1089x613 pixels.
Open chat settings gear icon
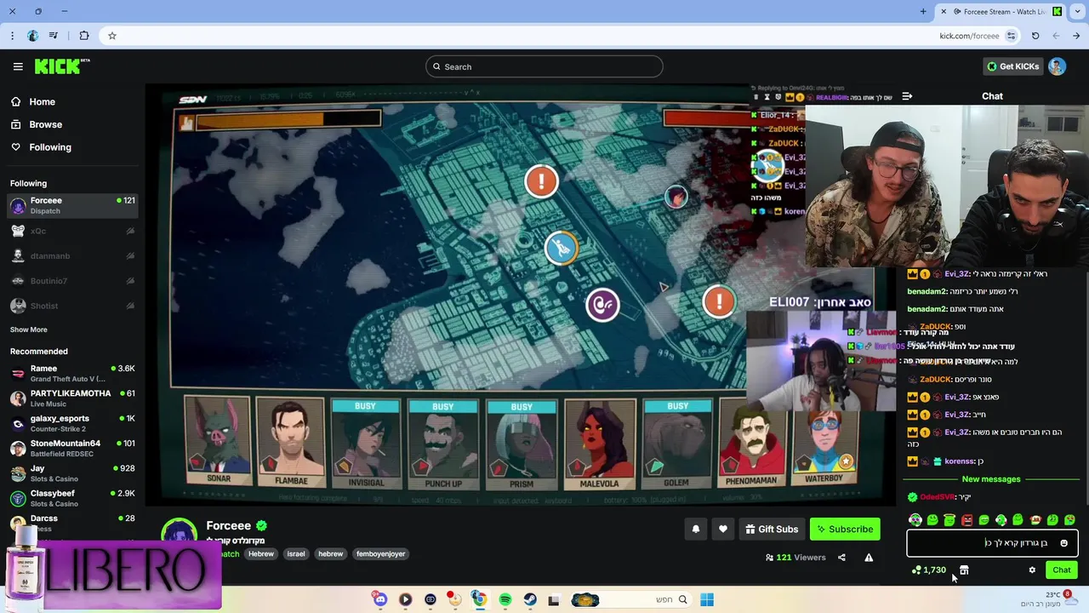coord(1032,570)
